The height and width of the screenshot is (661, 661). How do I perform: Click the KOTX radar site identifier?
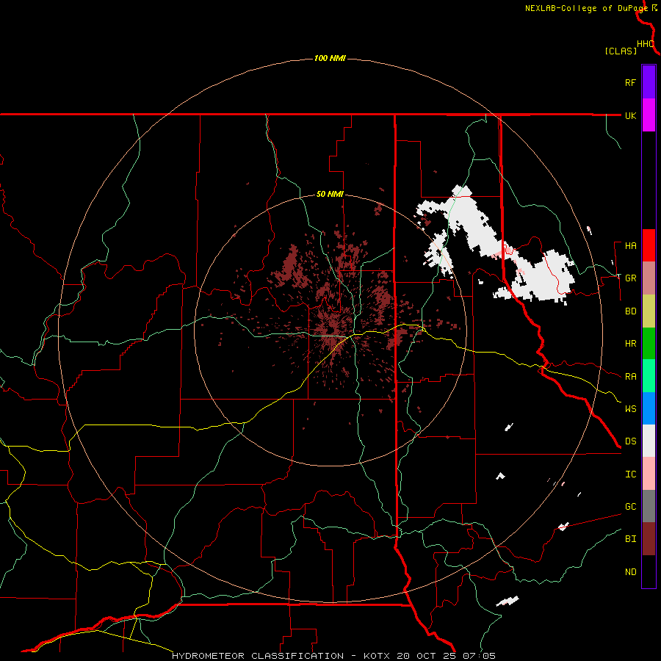tap(377, 656)
